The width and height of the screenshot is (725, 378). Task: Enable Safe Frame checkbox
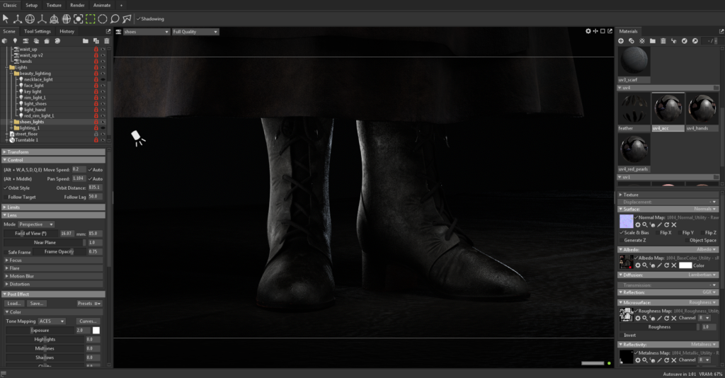(6, 252)
